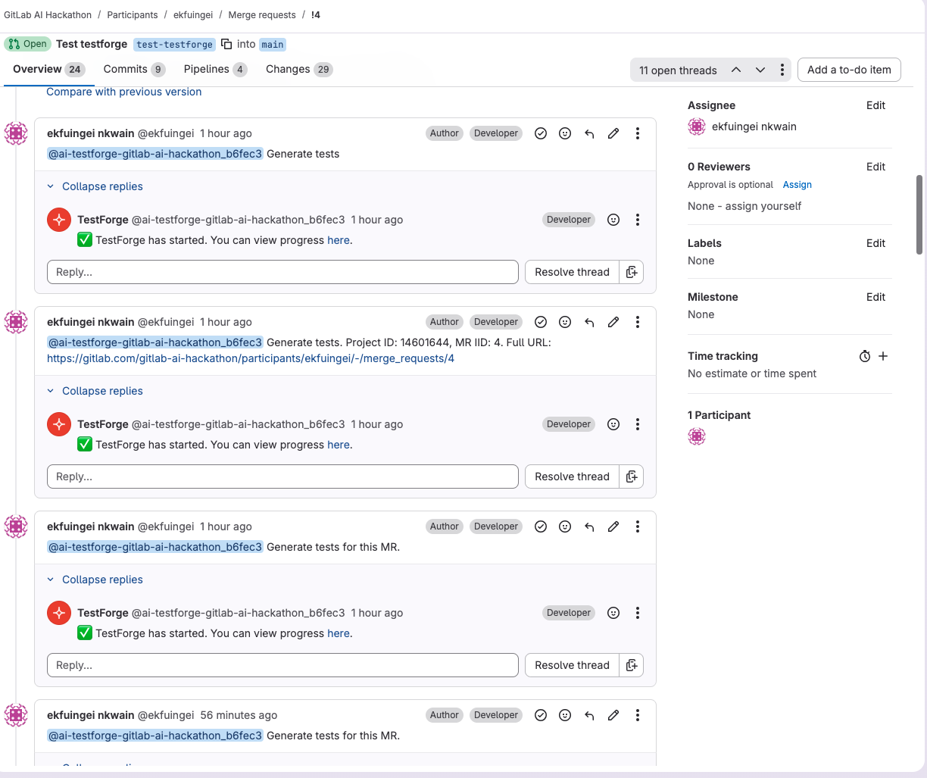The image size is (927, 778).
Task: Open target branch main link
Action: pos(273,45)
